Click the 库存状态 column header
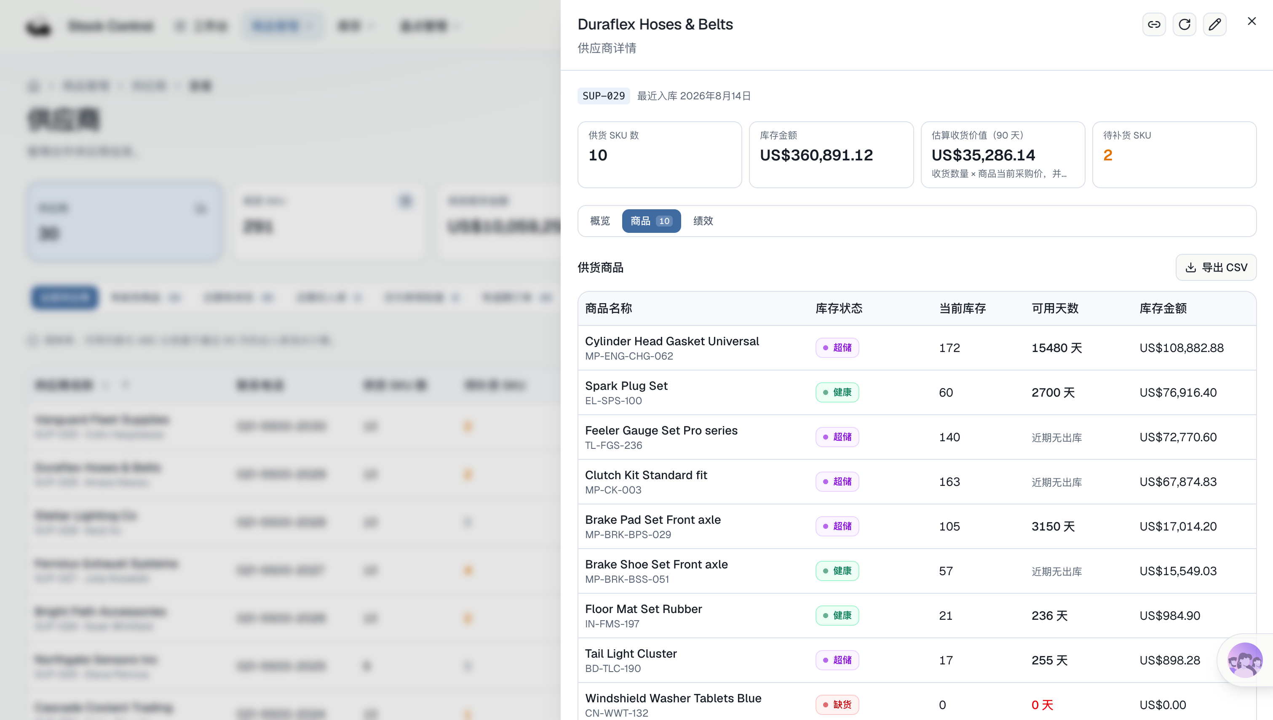1273x720 pixels. coord(839,309)
